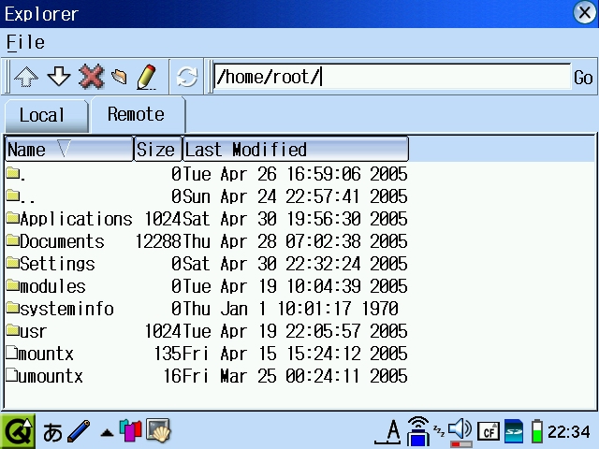
Task: Click the pencil rename icon
Action: (x=146, y=77)
